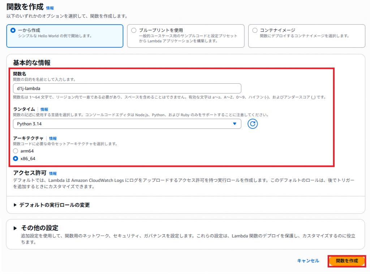Click the blue arrow in the runtime dropdown
The image size is (370, 275).
pyautogui.click(x=235, y=124)
